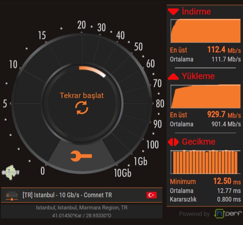This screenshot has height=225, width=243.
Task: Click the 111.7 Mb/s average download value
Action: tap(226, 59)
